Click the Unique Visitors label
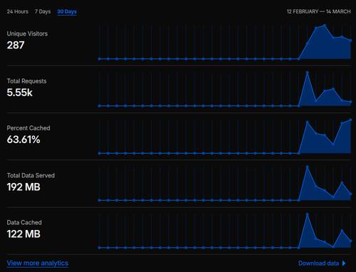Image resolution: width=356 pixels, height=272 pixels. point(27,33)
